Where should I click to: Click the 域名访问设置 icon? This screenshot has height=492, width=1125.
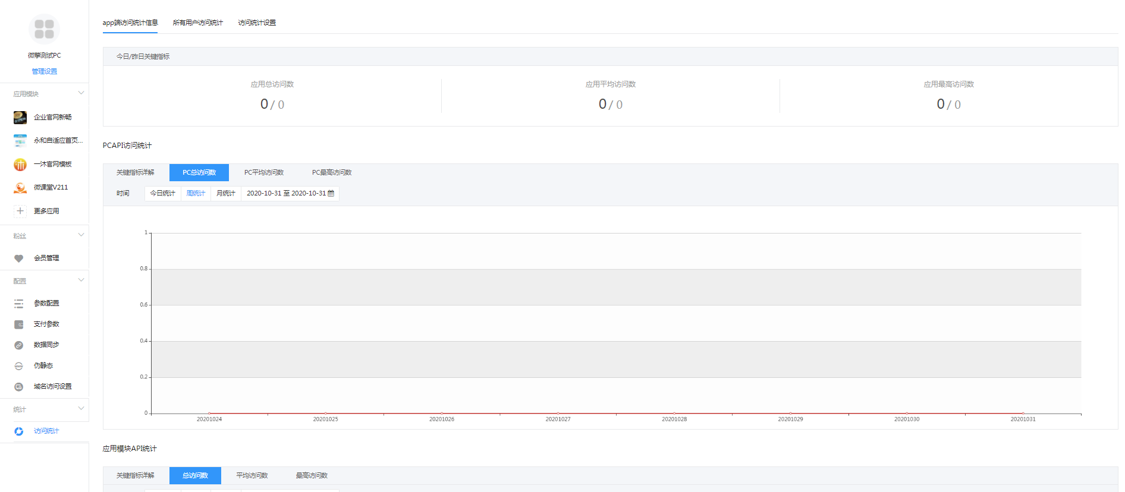19,387
